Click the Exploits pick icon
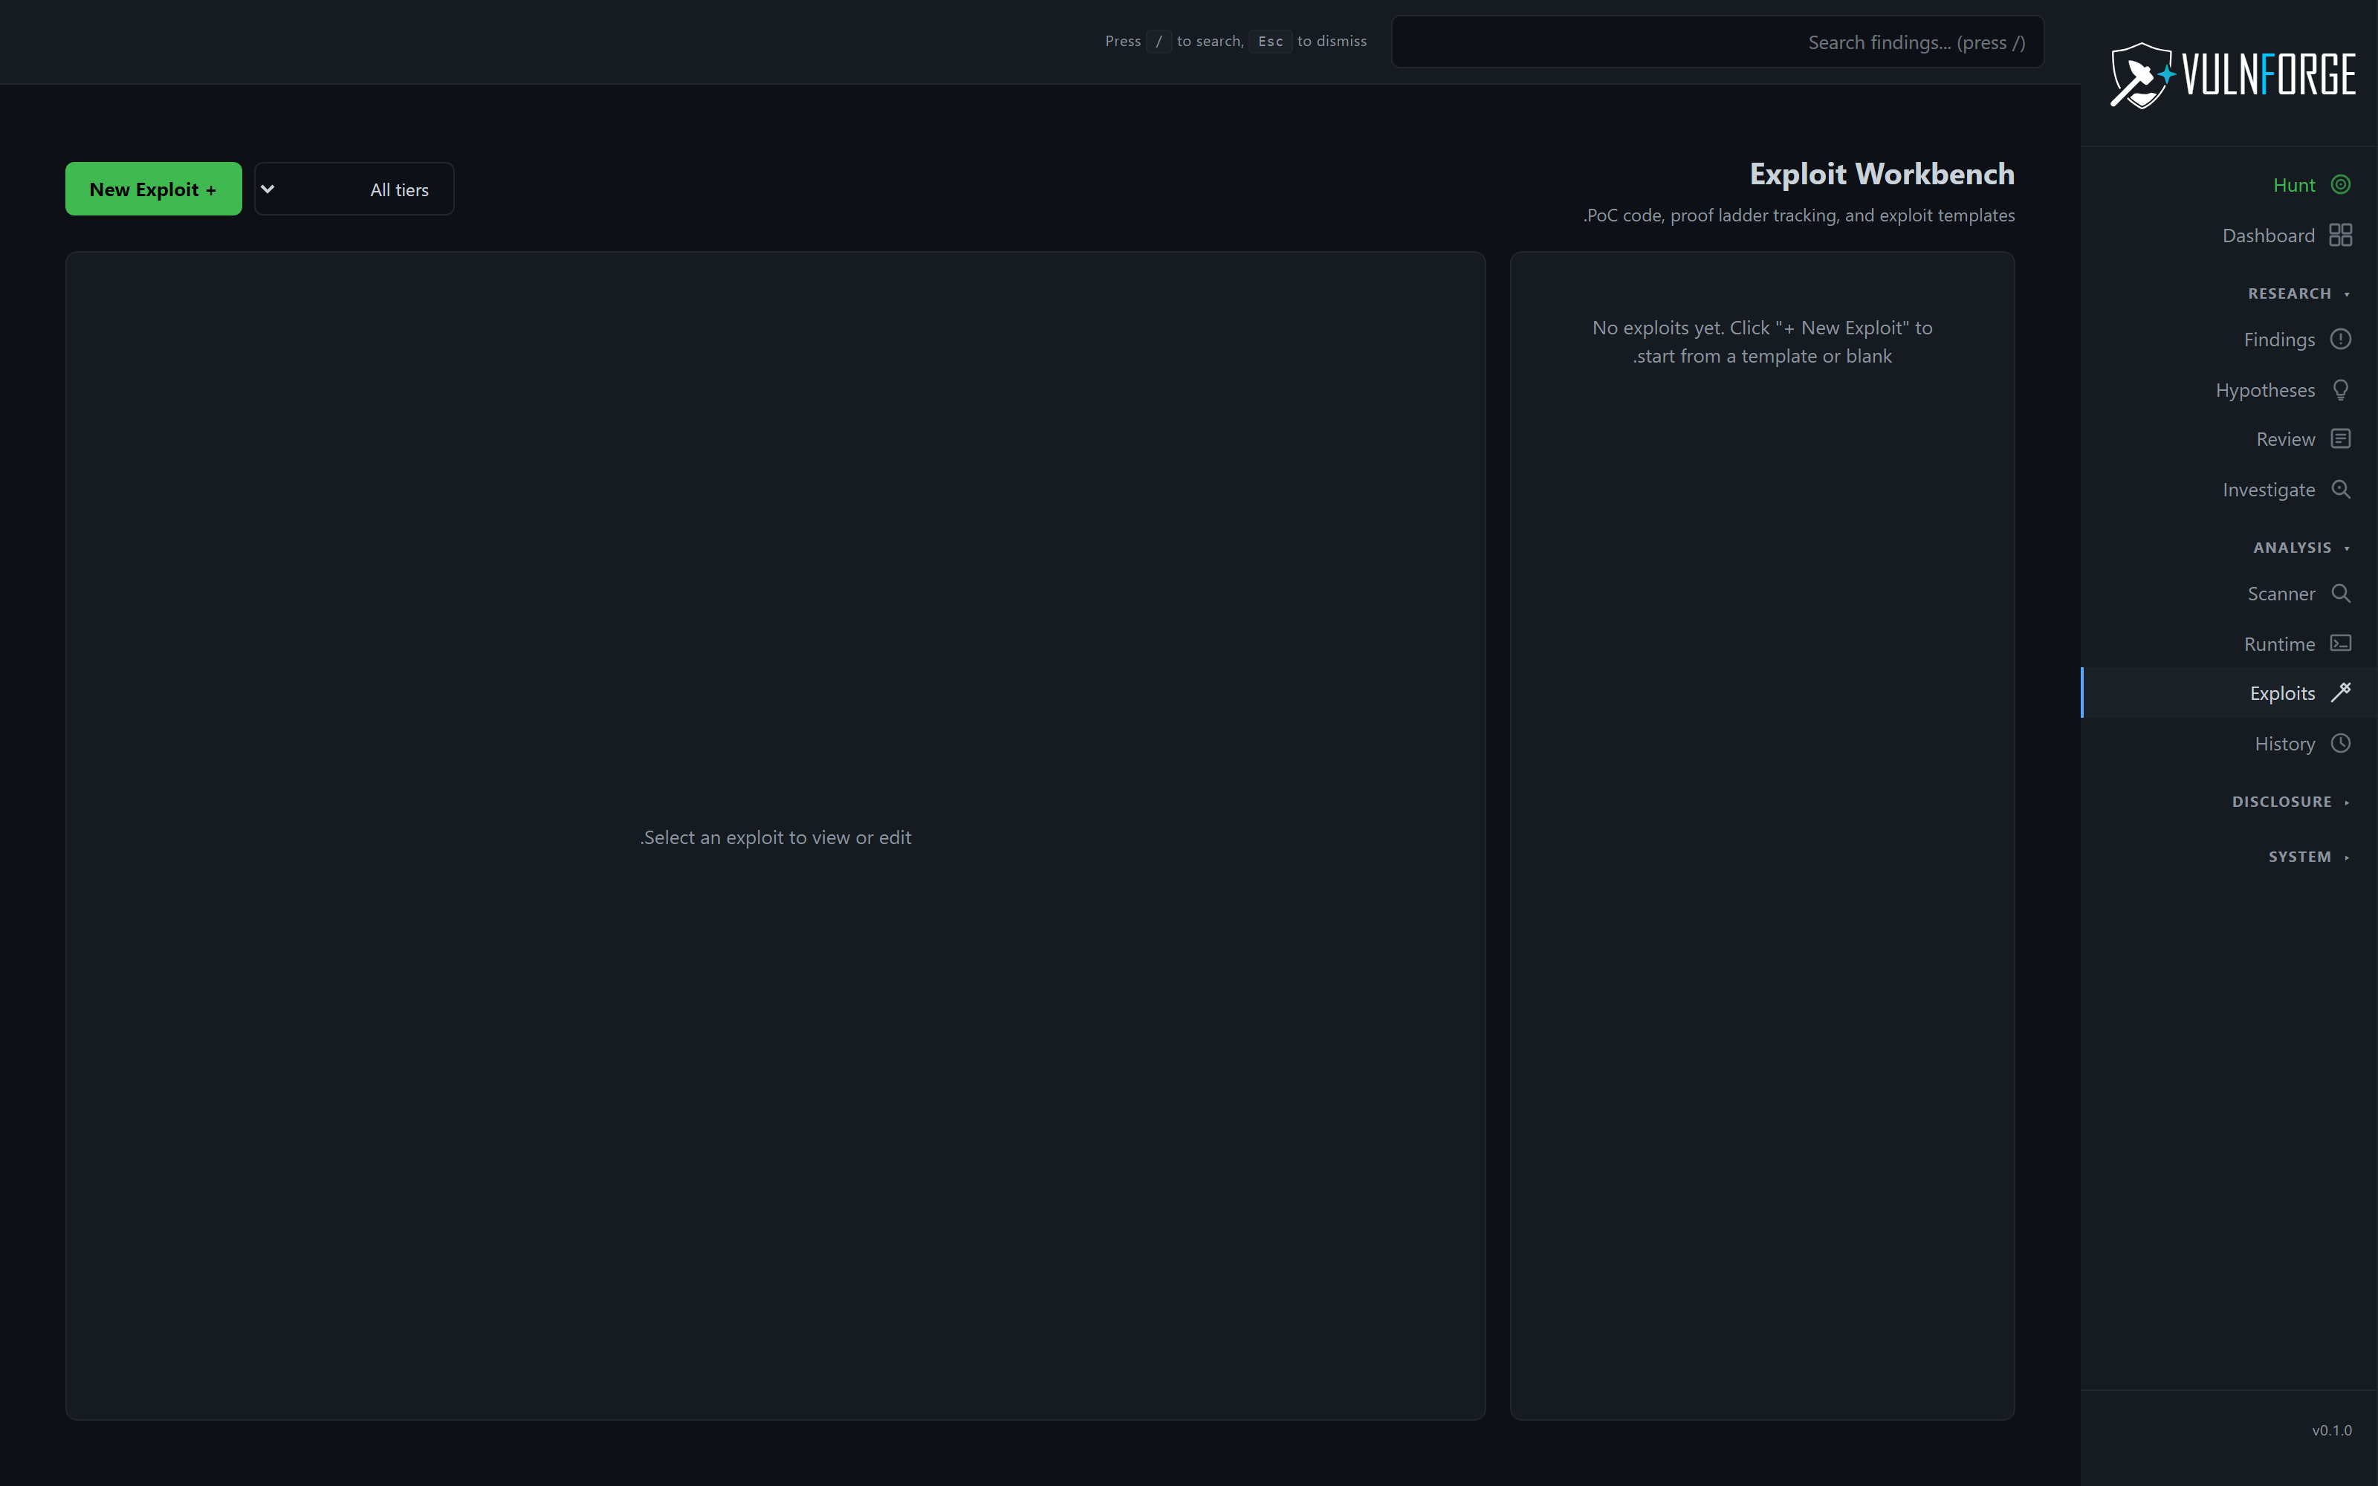 coord(2342,692)
